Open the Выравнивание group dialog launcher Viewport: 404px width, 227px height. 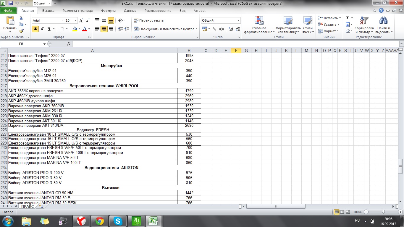point(197,37)
